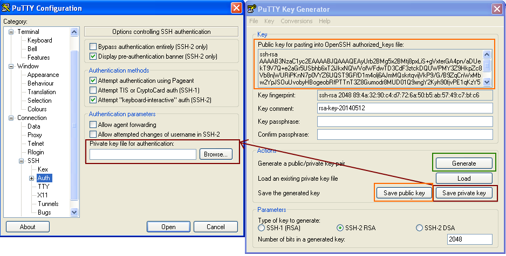This screenshot has width=506, height=256.
Task: Click Save private key button
Action: pyautogui.click(x=464, y=193)
